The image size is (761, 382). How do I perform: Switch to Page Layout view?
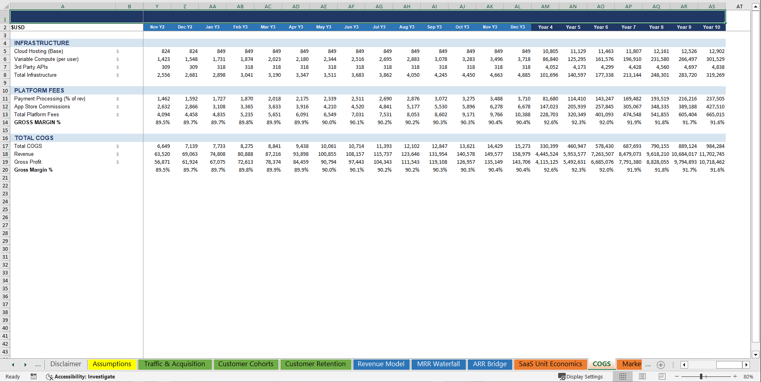[x=642, y=376]
